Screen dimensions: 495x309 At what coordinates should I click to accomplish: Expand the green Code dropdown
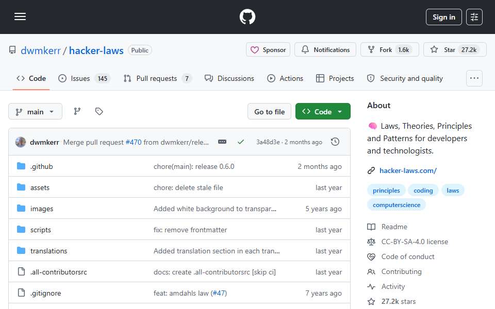tap(323, 111)
